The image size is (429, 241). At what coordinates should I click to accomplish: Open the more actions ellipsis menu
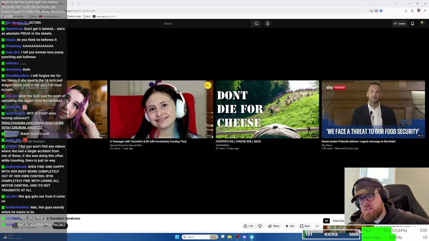coord(317,226)
